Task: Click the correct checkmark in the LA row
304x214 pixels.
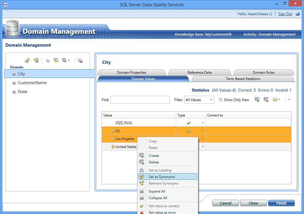Action: pyautogui.click(x=189, y=131)
